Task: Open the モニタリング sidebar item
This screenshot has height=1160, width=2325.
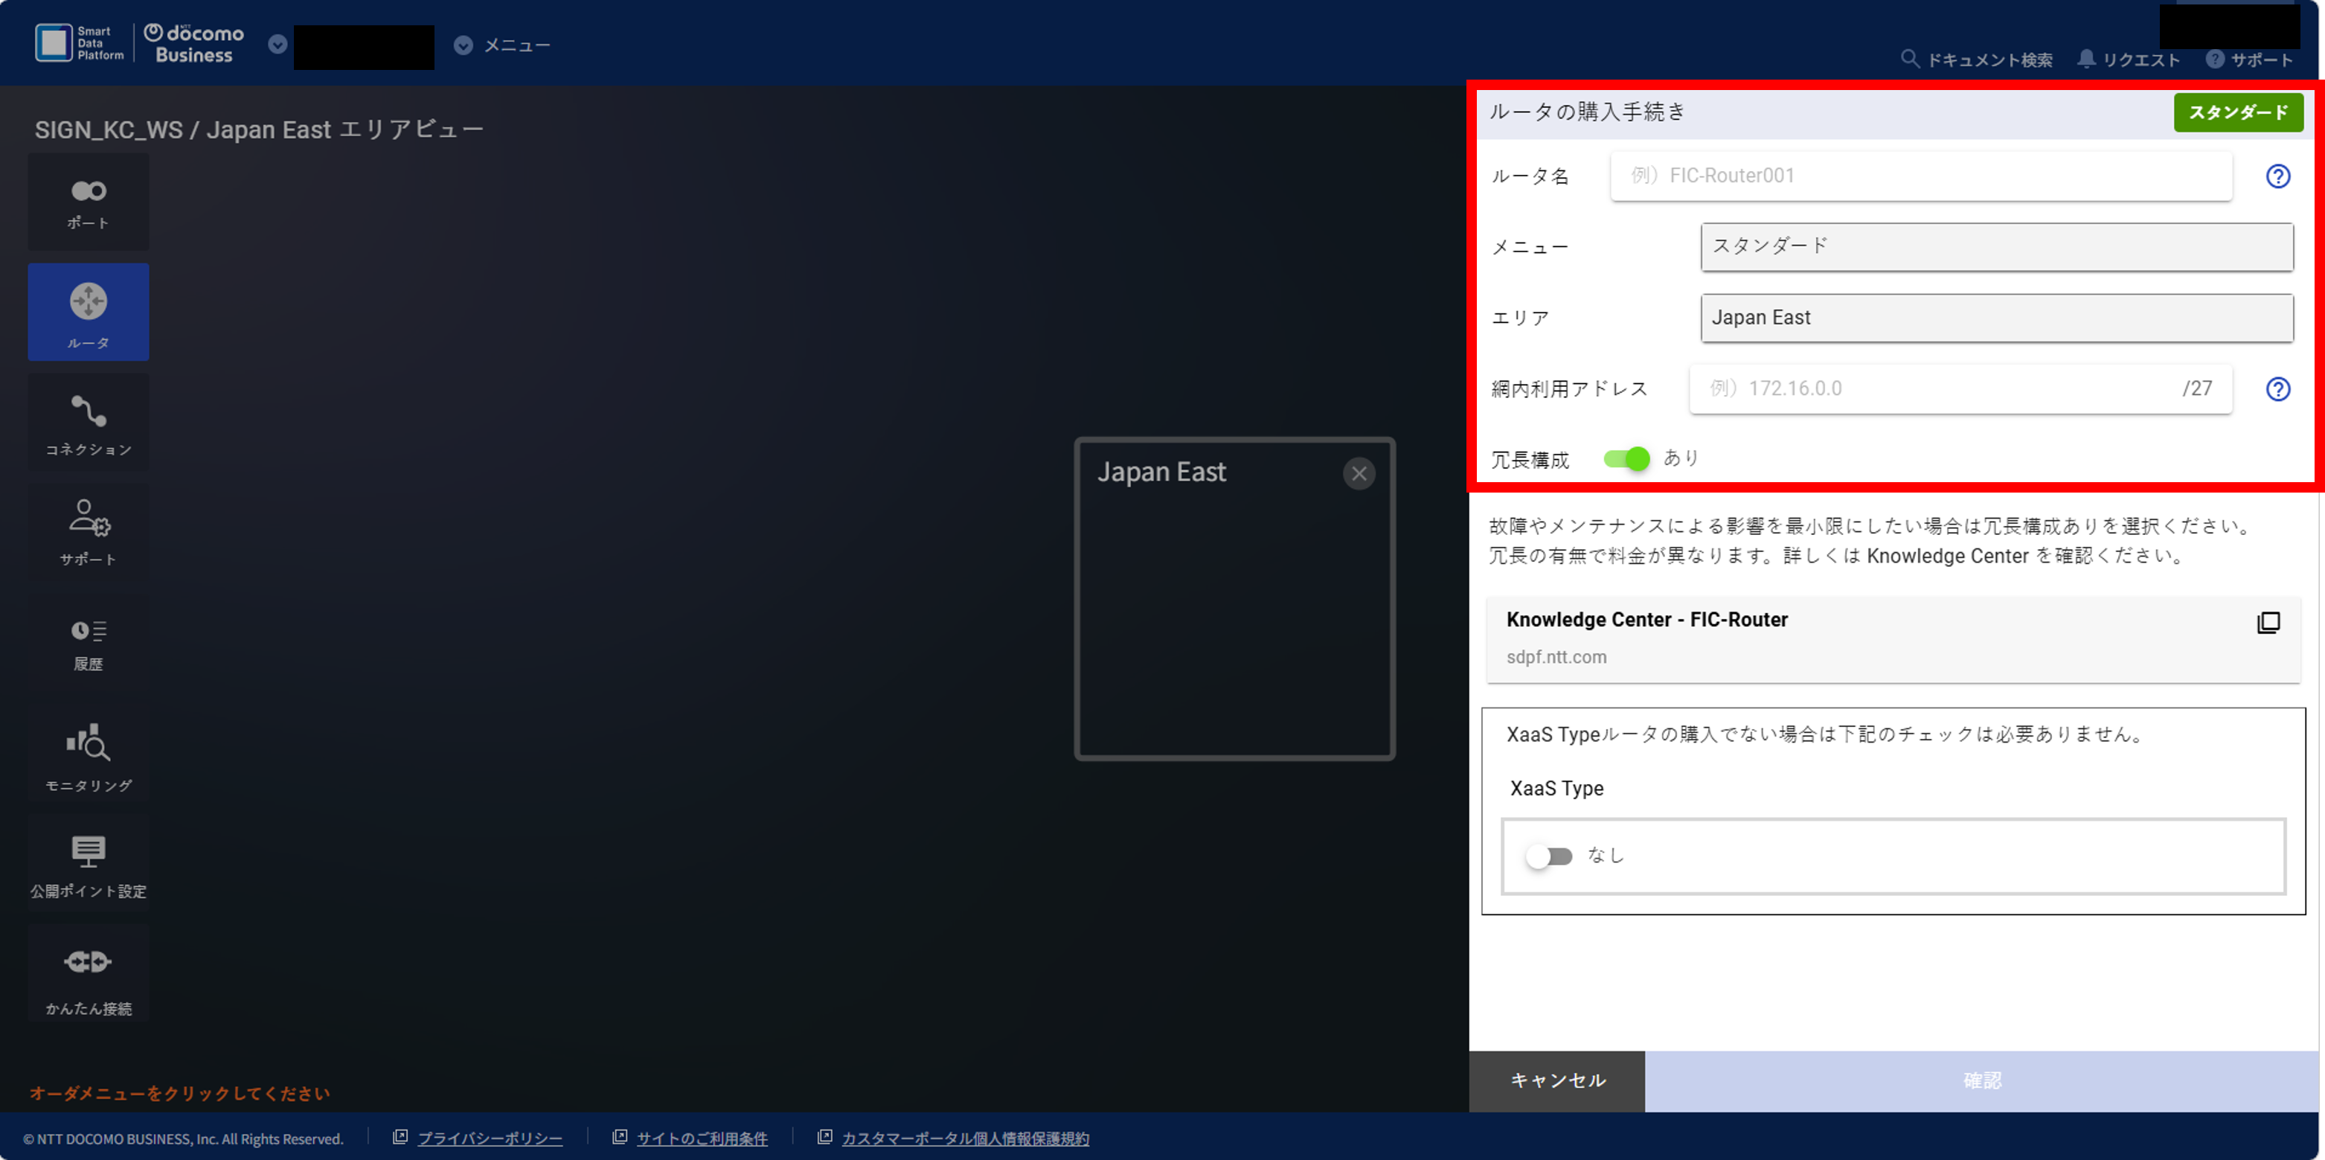Action: point(89,753)
